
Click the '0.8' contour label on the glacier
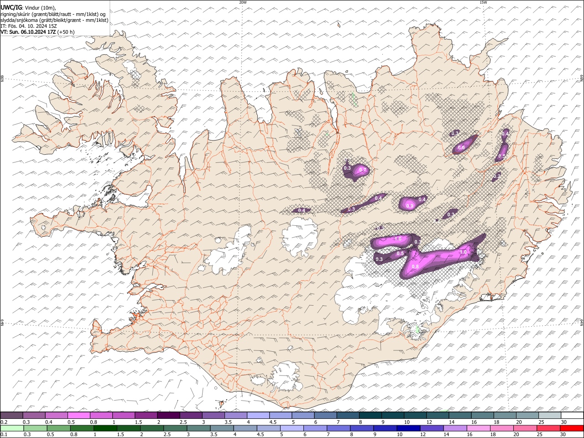point(415,267)
